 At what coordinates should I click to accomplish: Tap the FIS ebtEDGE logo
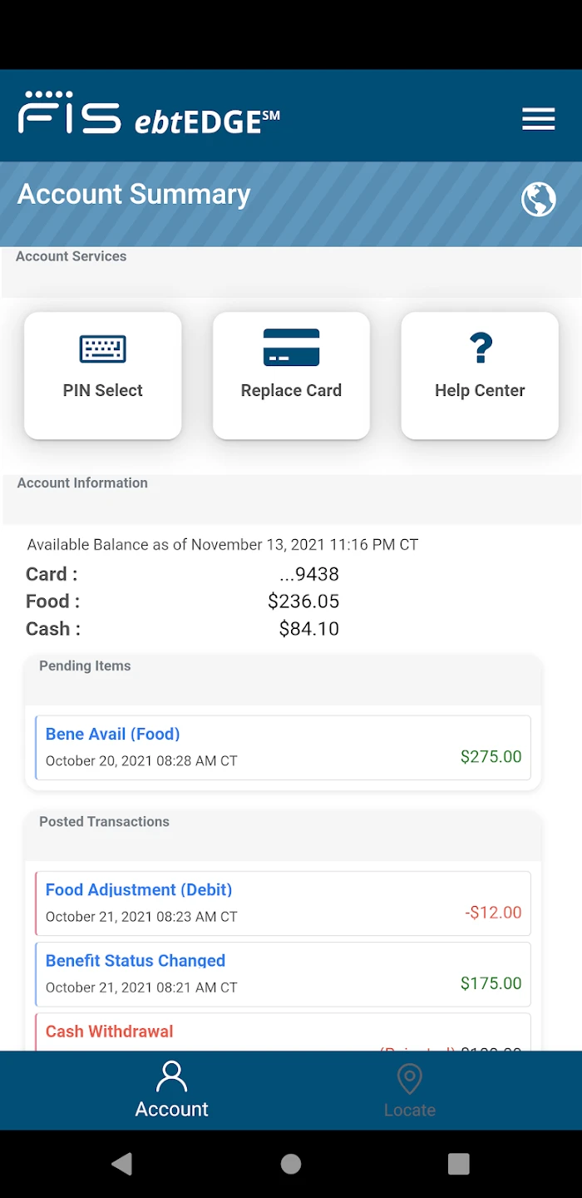[x=149, y=114]
